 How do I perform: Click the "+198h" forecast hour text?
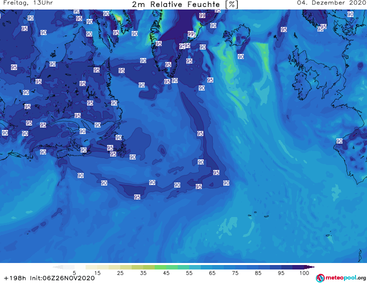point(15,278)
